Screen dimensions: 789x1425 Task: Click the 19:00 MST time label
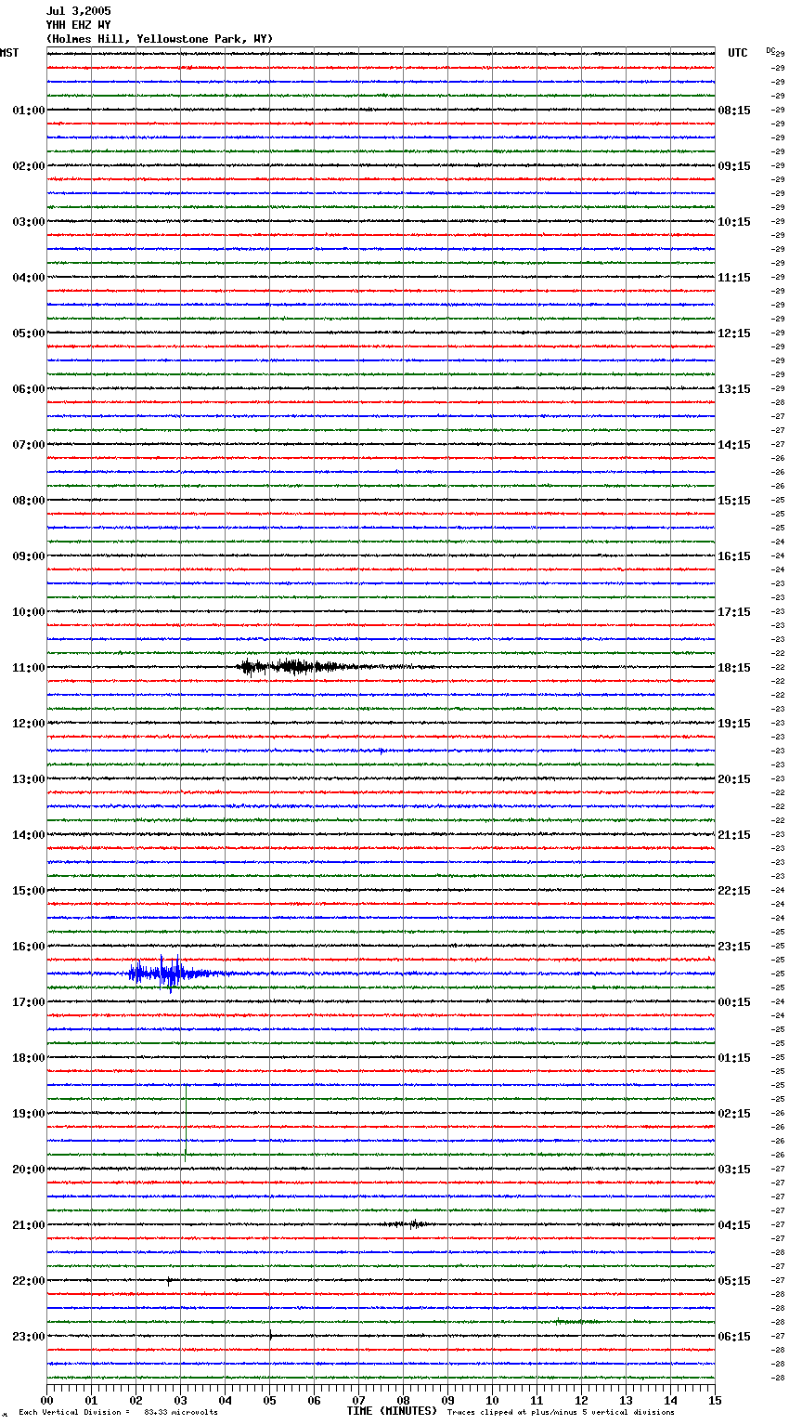click(29, 1114)
